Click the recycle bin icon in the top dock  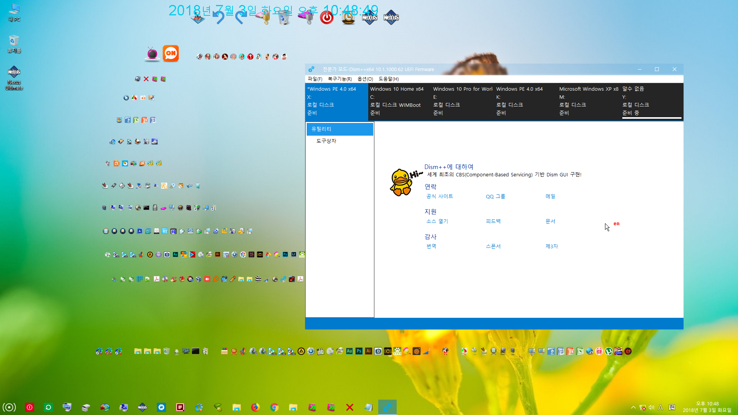(284, 18)
